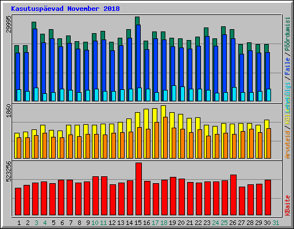Click the red KBaite bar for day 10
Image resolution: width=294 pixels, height=229 pixels.
[x=95, y=196]
